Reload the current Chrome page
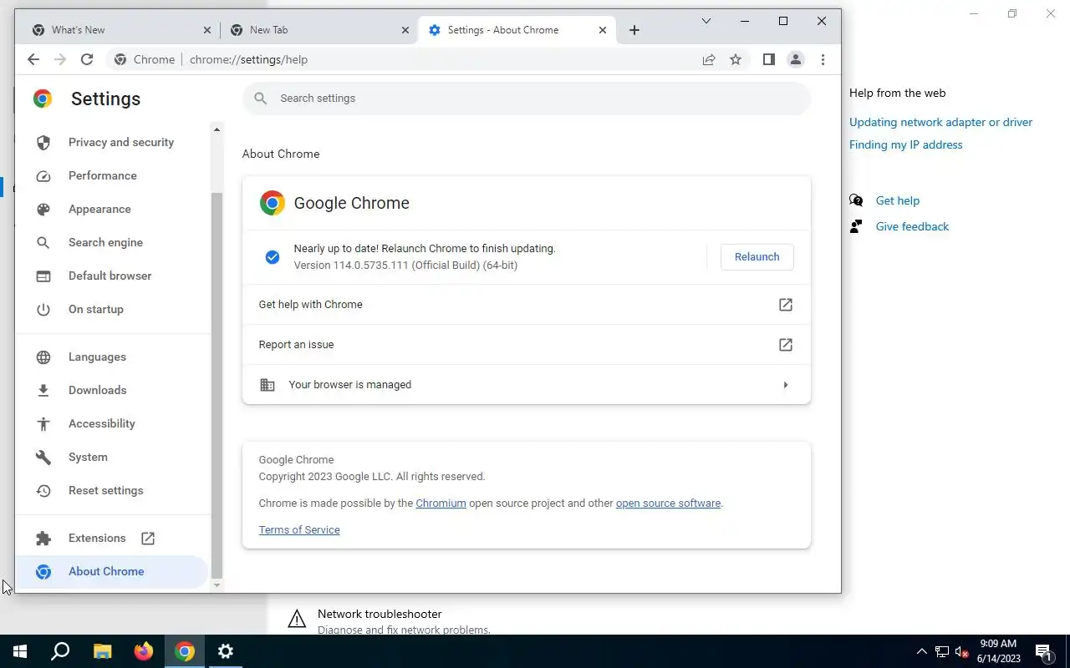The width and height of the screenshot is (1070, 668). tap(87, 59)
